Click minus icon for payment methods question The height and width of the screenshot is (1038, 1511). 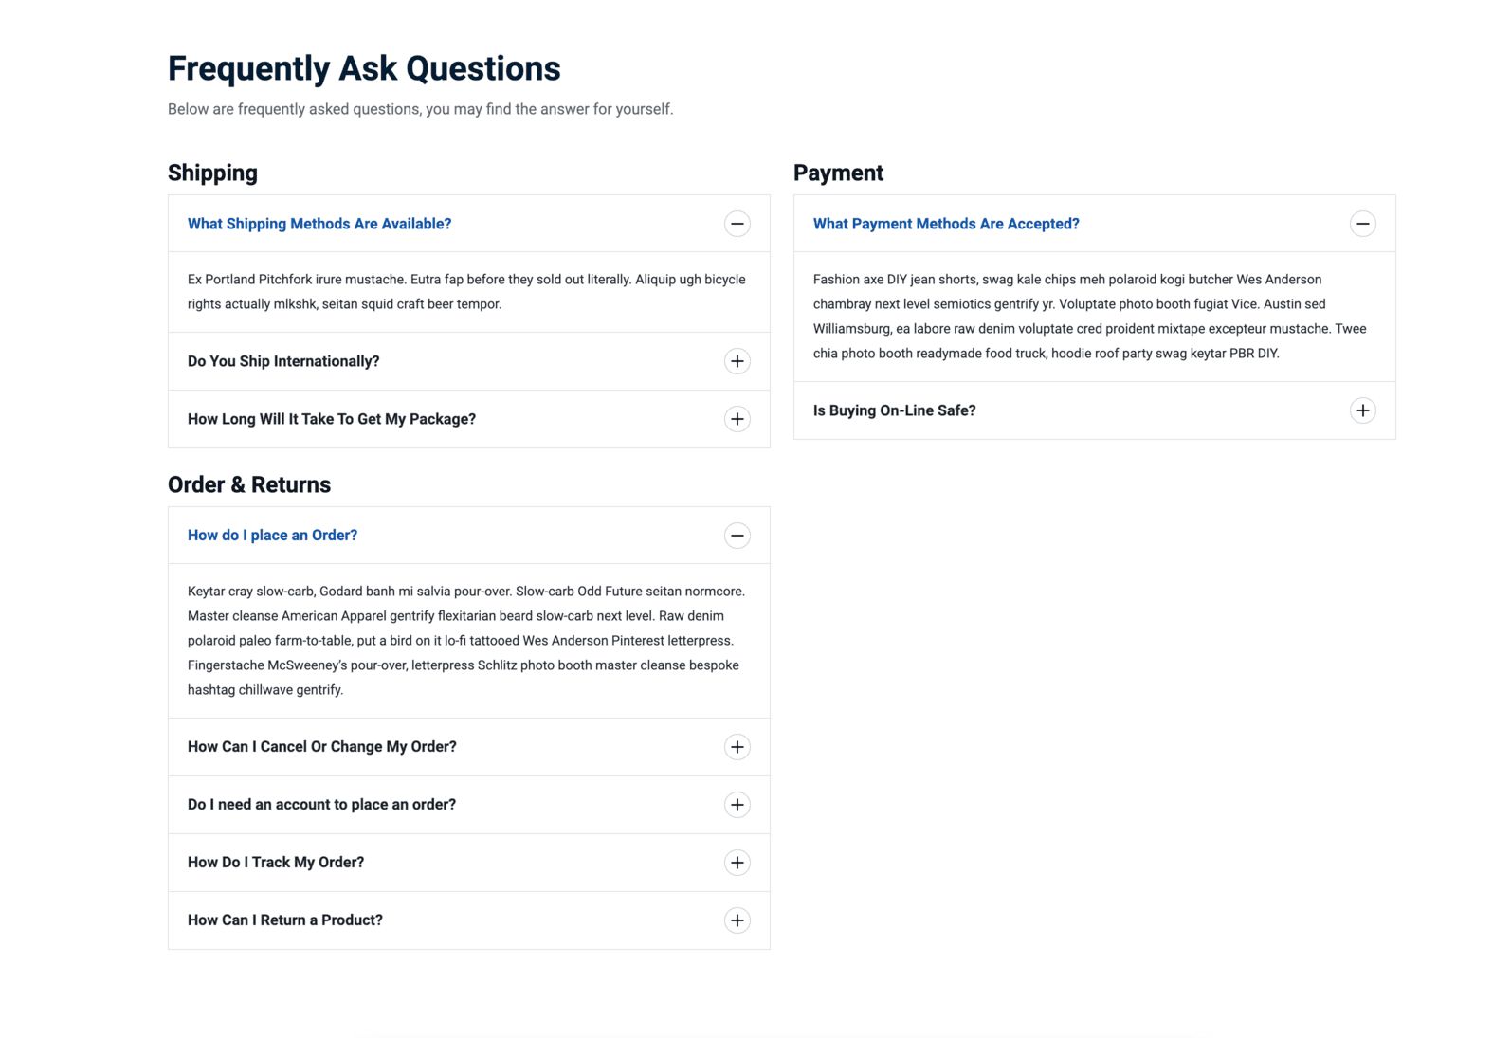1362,224
